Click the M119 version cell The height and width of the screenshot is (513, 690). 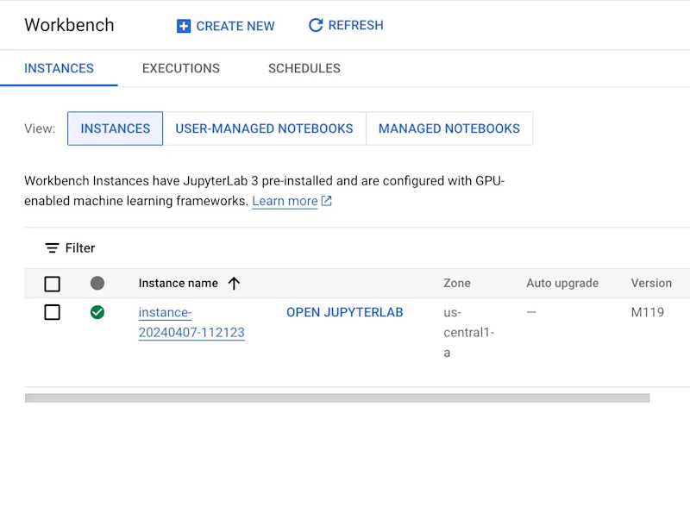(648, 312)
